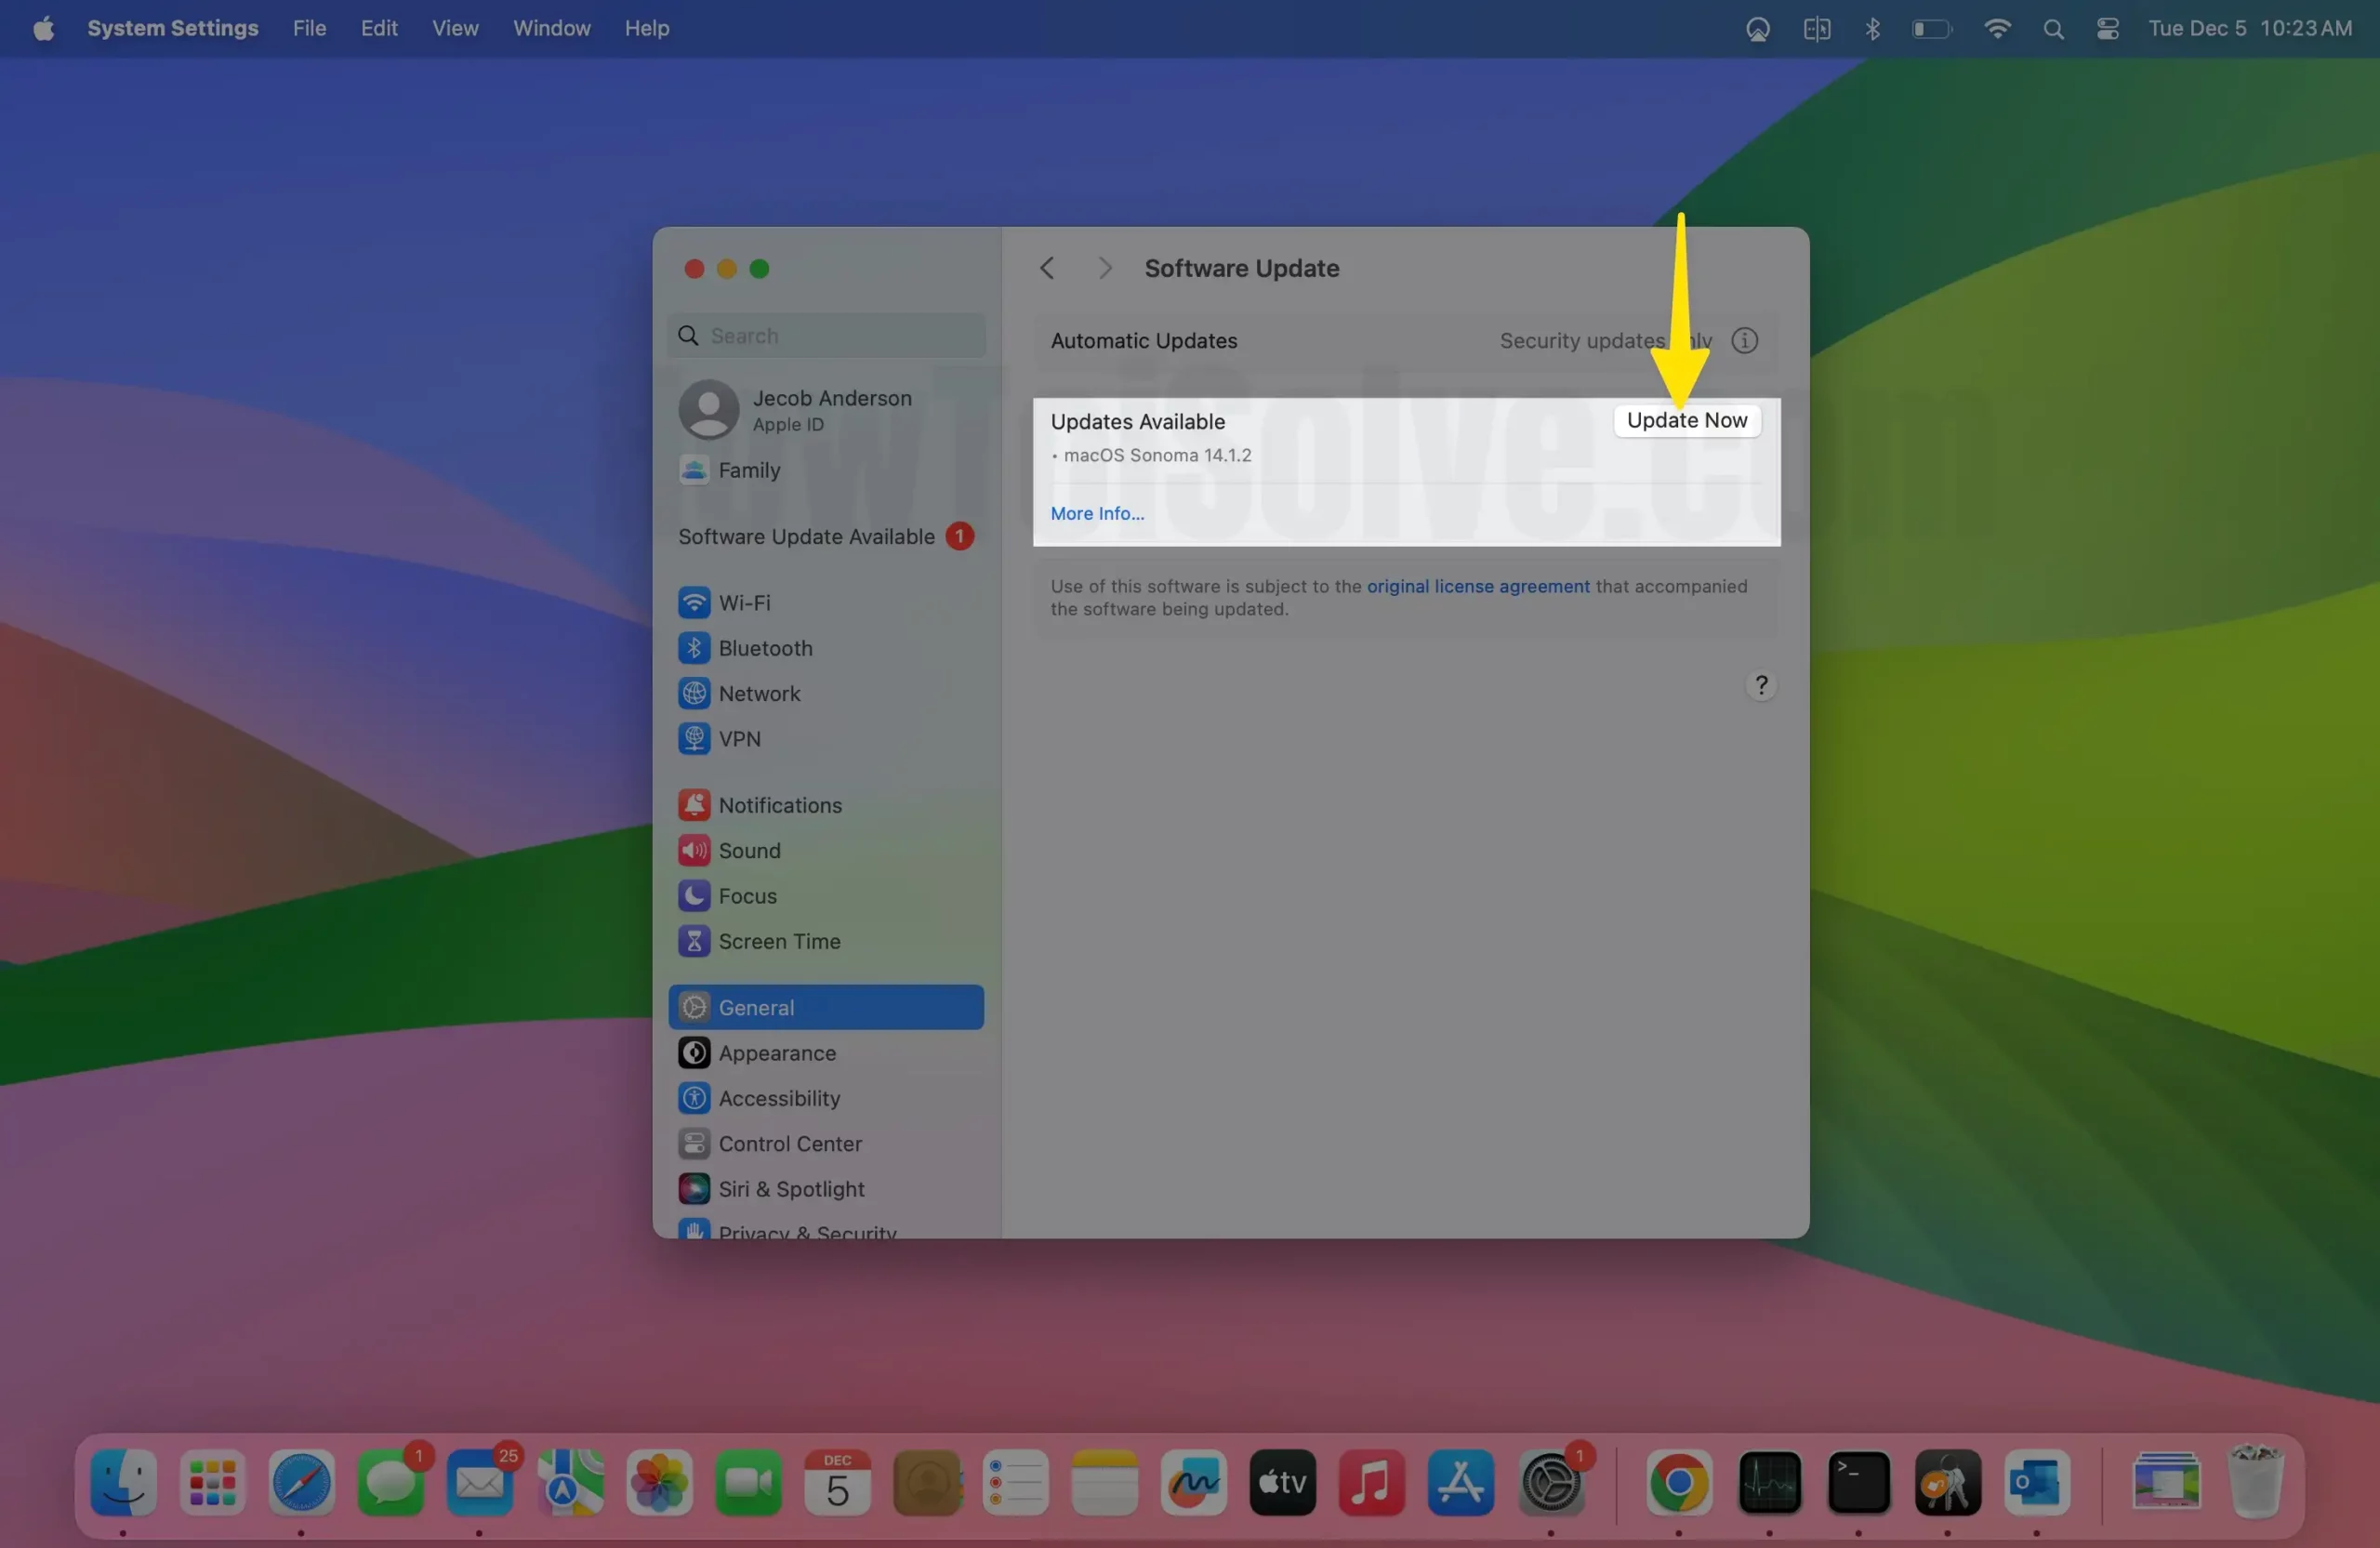Open the System Settings menu
Viewport: 2380px width, 1548px height.
[x=173, y=28]
